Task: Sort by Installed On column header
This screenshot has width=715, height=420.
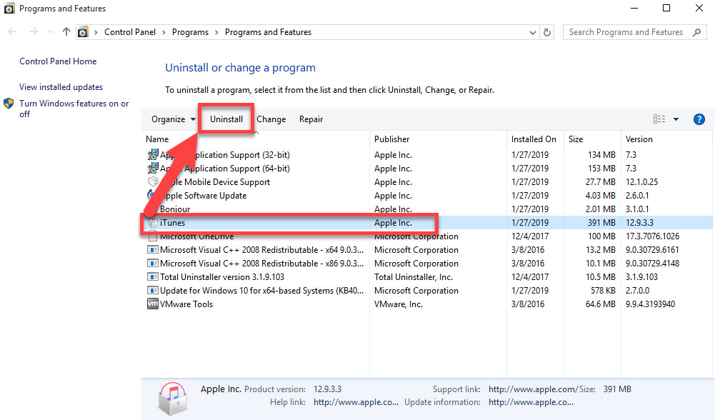Action: pos(534,139)
